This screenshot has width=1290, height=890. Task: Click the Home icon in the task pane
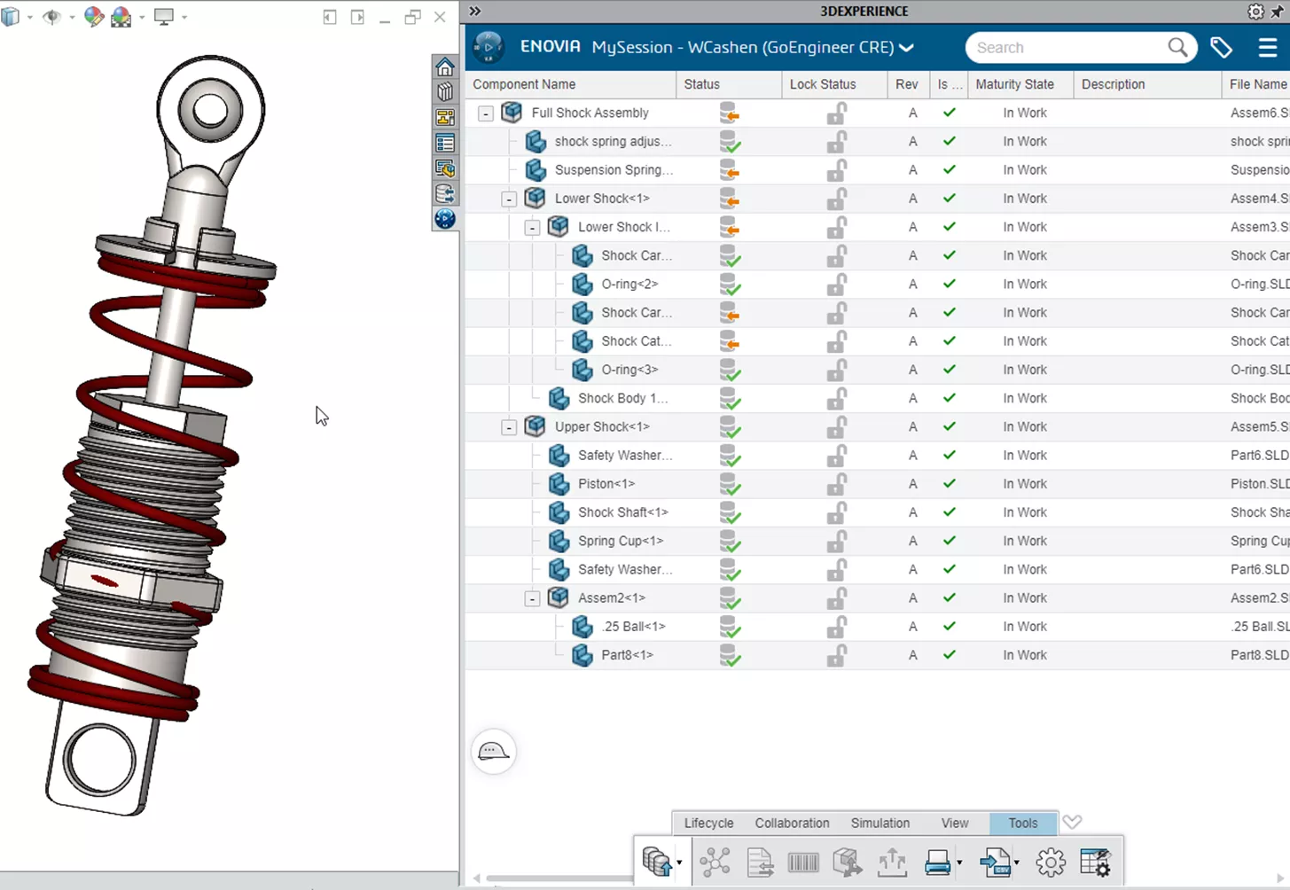pyautogui.click(x=445, y=67)
